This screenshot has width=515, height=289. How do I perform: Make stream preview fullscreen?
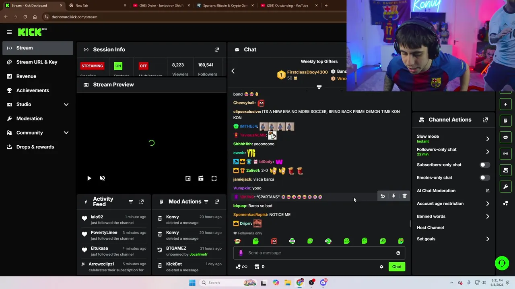coord(214,178)
